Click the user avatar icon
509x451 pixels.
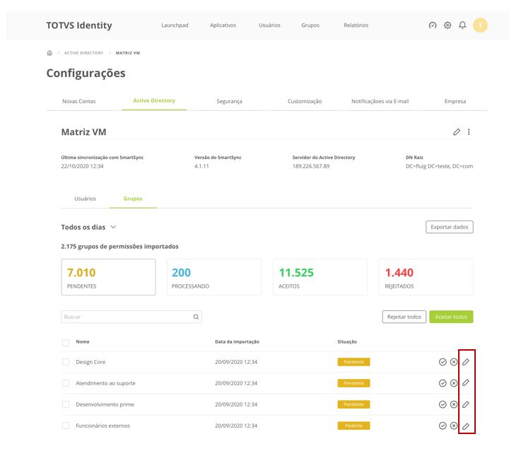(481, 25)
